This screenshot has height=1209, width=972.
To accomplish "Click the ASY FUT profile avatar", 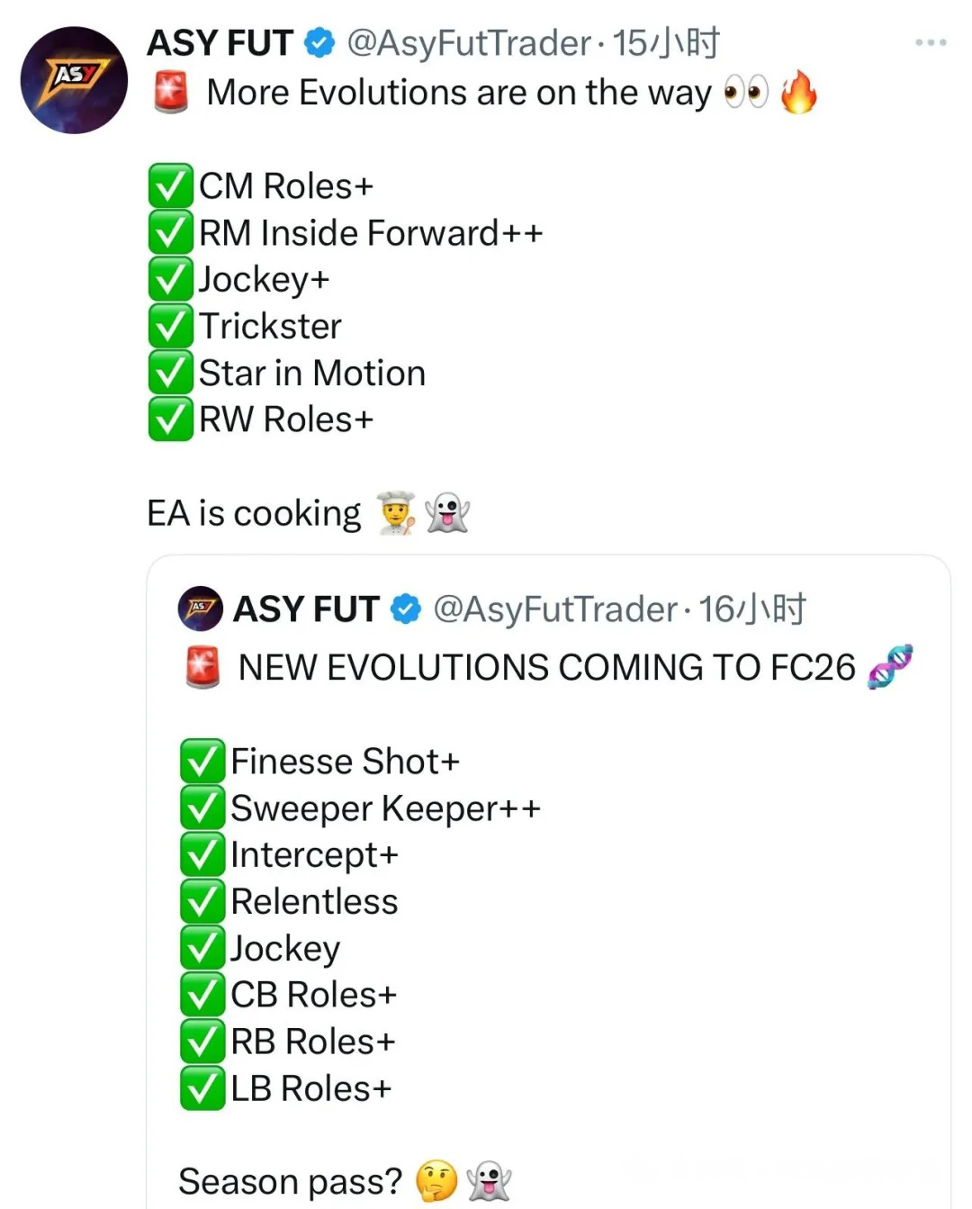I will pos(74,80).
